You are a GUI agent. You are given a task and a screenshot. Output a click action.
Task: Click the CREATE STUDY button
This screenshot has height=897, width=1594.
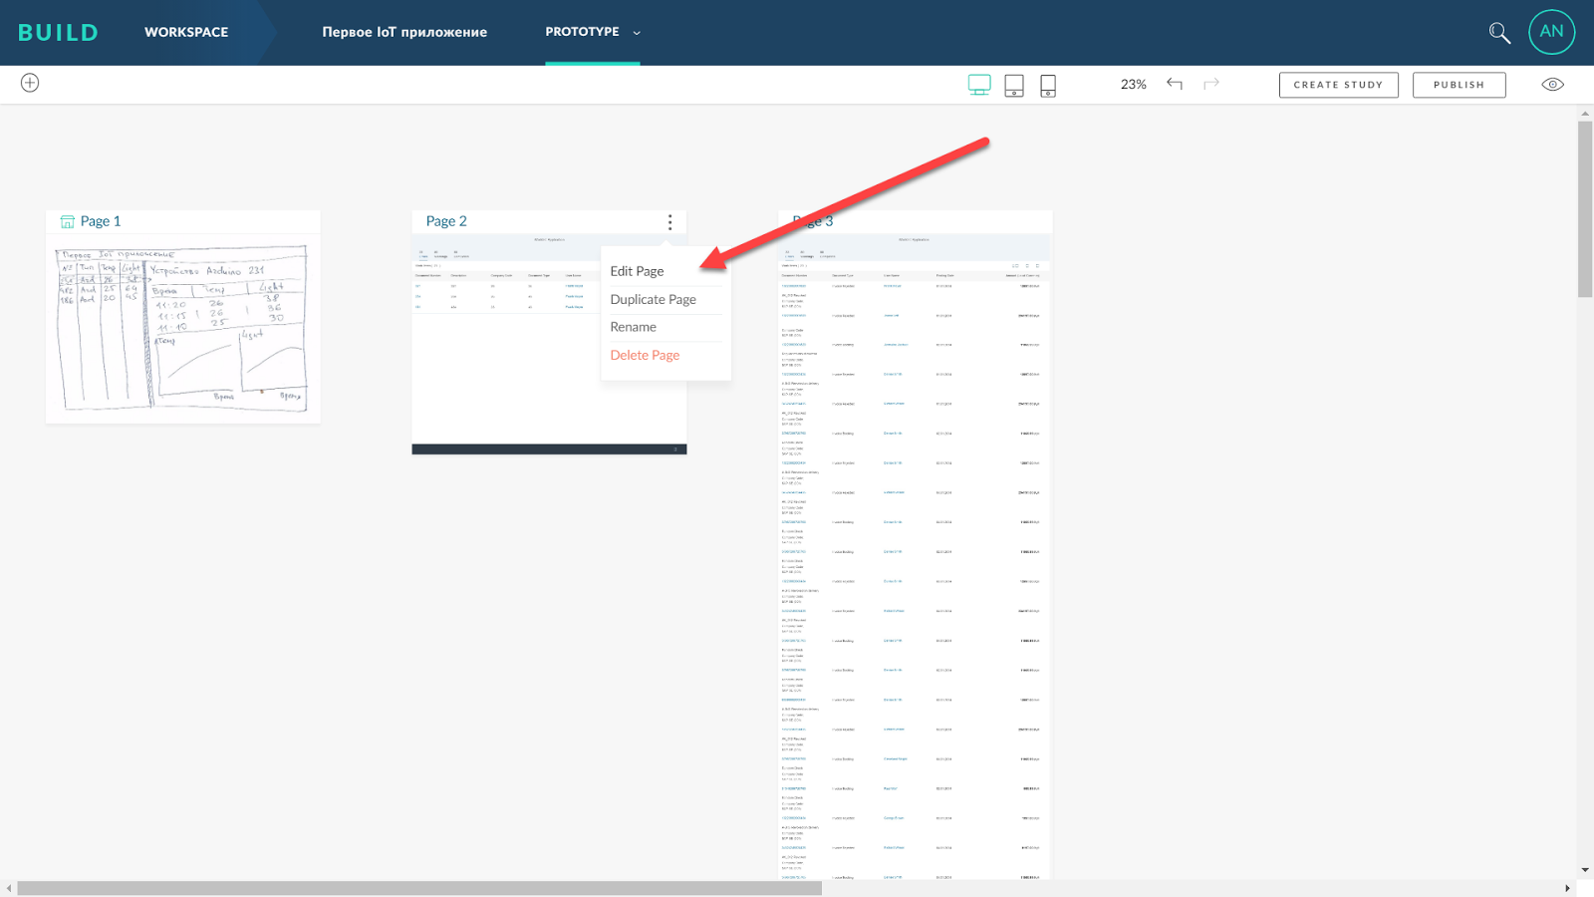pyautogui.click(x=1338, y=84)
